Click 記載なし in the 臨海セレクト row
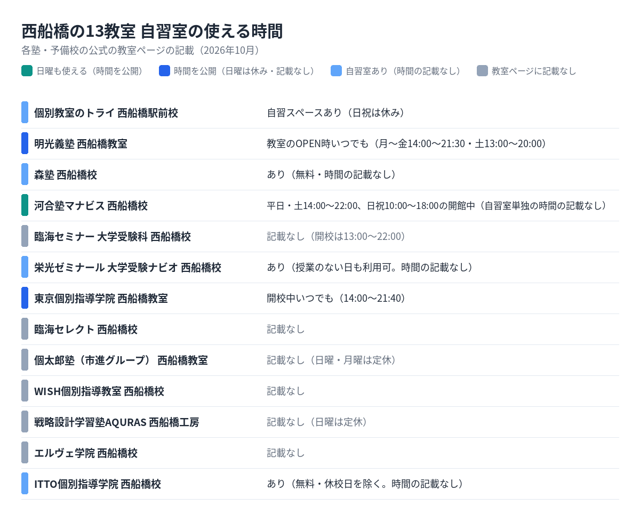Viewport: 640px width, 530px height. (286, 329)
